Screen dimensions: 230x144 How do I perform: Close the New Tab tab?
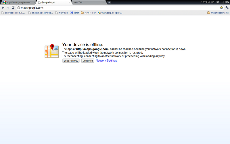[104, 2]
